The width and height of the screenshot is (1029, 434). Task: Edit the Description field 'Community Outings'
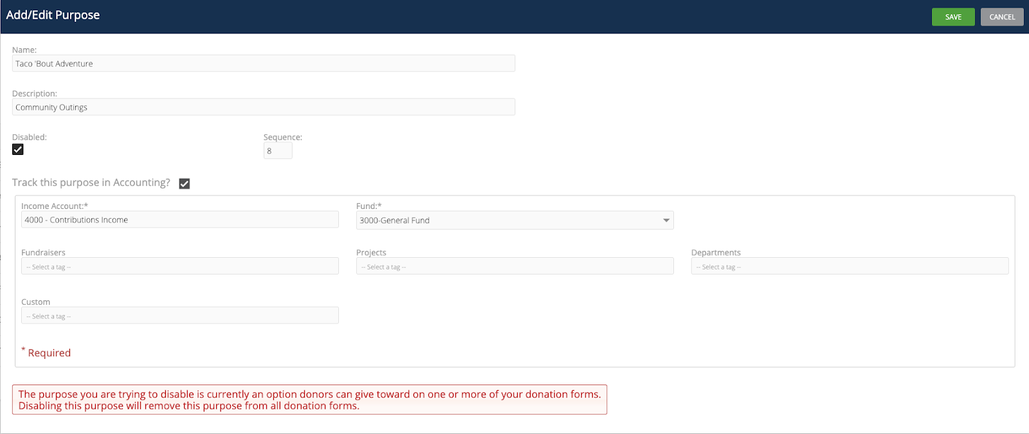[x=264, y=107]
